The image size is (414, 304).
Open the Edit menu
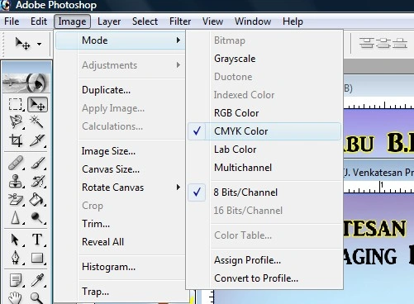[x=39, y=21]
